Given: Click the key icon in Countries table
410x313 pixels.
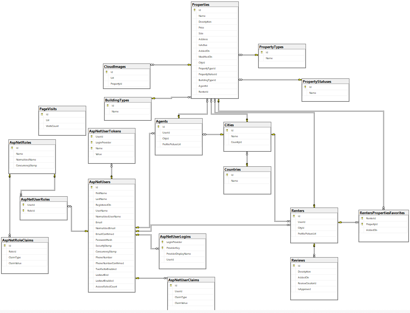Looking at the screenshot, I should tap(227, 175).
